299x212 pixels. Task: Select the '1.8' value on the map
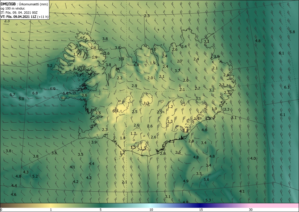click(x=123, y=138)
